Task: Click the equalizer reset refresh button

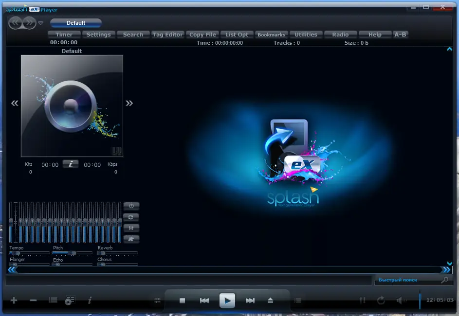Action: 131,217
